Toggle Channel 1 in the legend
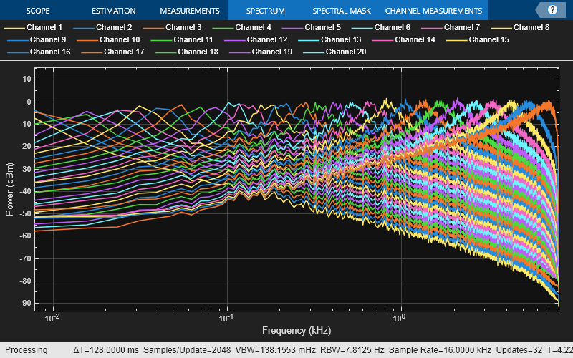The image size is (573, 358). pos(33,27)
